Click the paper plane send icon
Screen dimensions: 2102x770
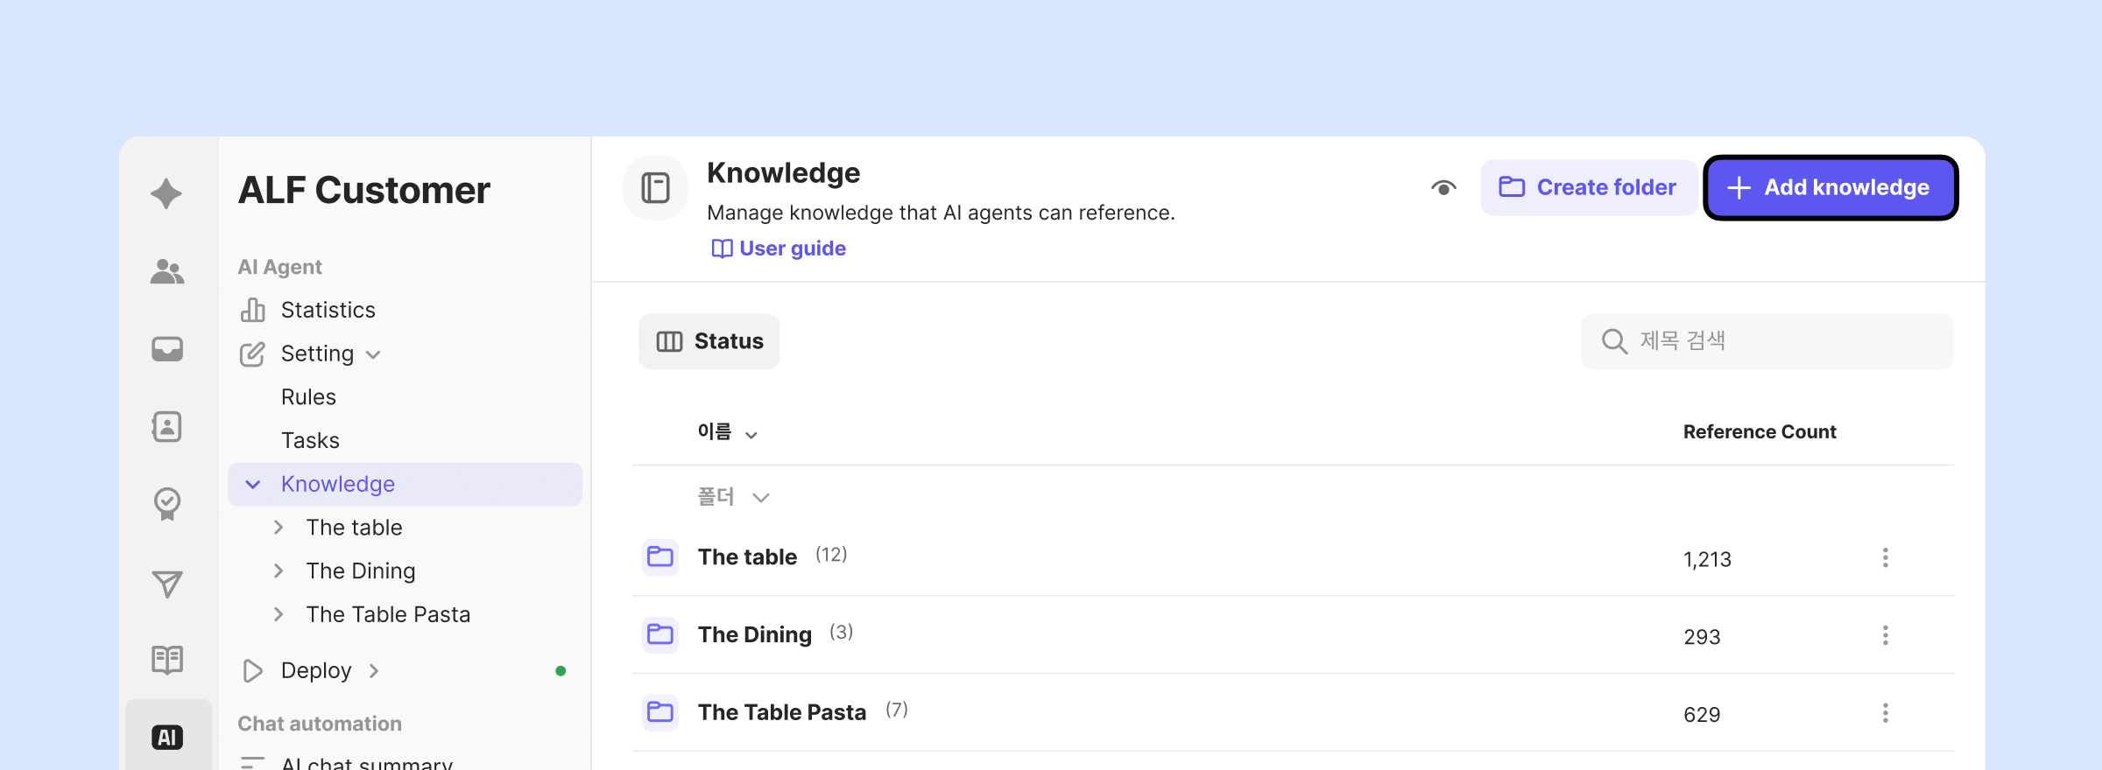pos(166,584)
